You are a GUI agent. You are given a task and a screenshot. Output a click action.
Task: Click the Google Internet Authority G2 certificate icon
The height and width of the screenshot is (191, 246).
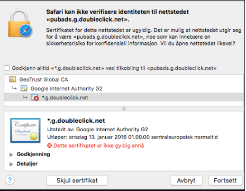pos(24,88)
